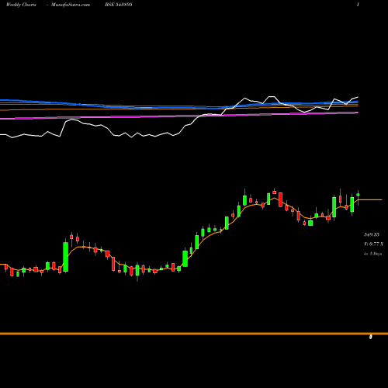Click the "Weekly Charts" title text
The height and width of the screenshot is (388, 388).
coord(21,5)
